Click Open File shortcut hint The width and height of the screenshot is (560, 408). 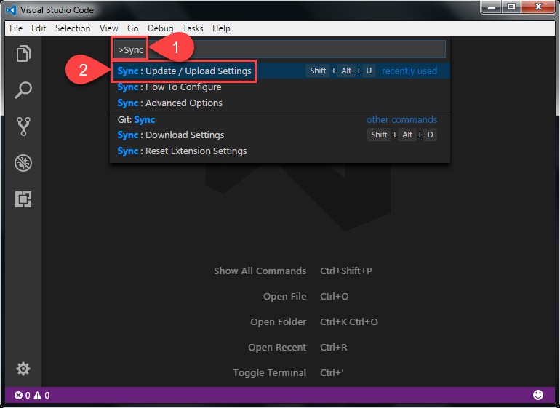click(284, 296)
